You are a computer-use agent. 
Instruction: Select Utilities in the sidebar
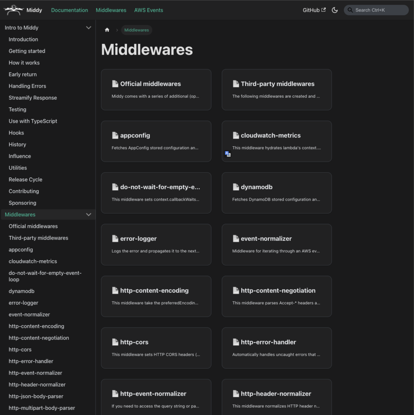tap(18, 168)
